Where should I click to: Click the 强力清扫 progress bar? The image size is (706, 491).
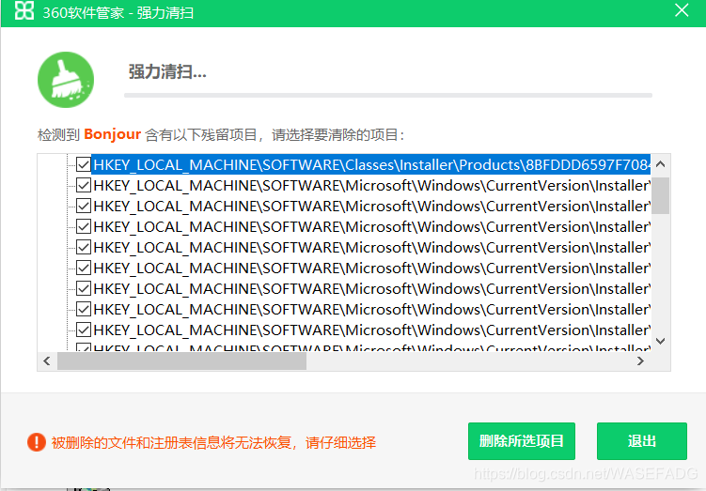[x=388, y=96]
